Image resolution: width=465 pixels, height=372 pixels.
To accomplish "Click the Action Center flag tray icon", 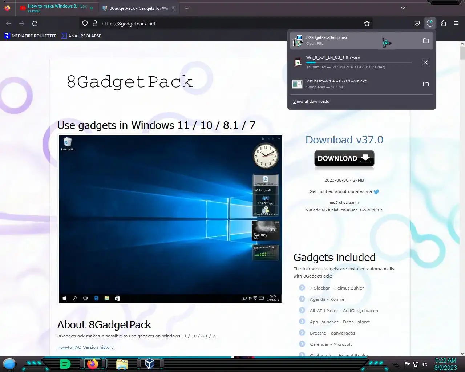I will pos(407,364).
